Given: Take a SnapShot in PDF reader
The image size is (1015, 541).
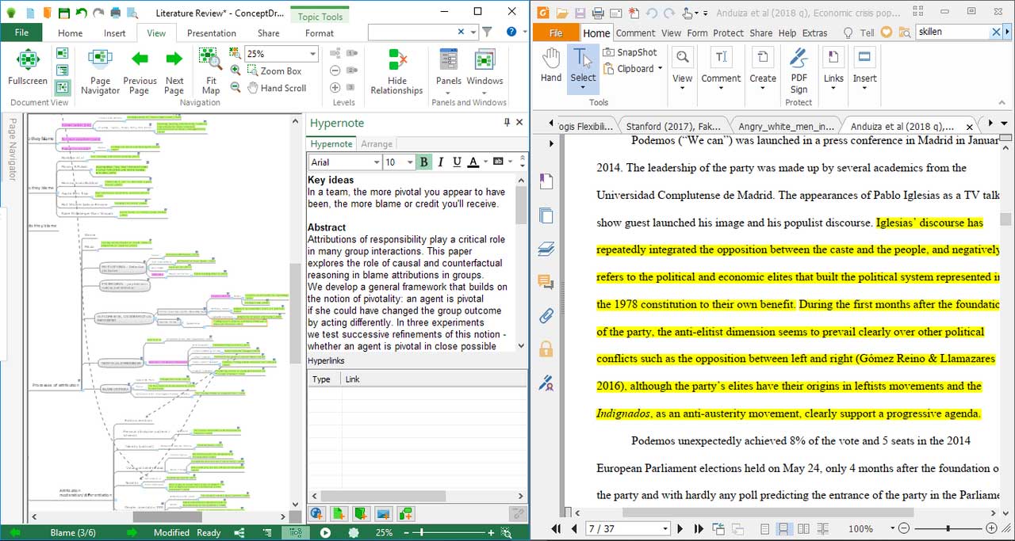Looking at the screenshot, I should coord(630,52).
